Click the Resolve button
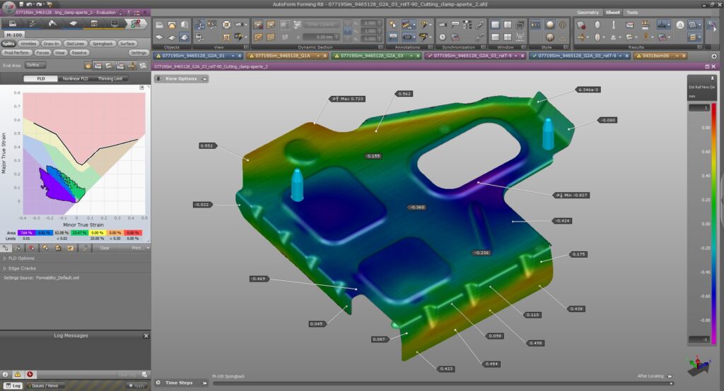The image size is (724, 391). pyautogui.click(x=79, y=52)
